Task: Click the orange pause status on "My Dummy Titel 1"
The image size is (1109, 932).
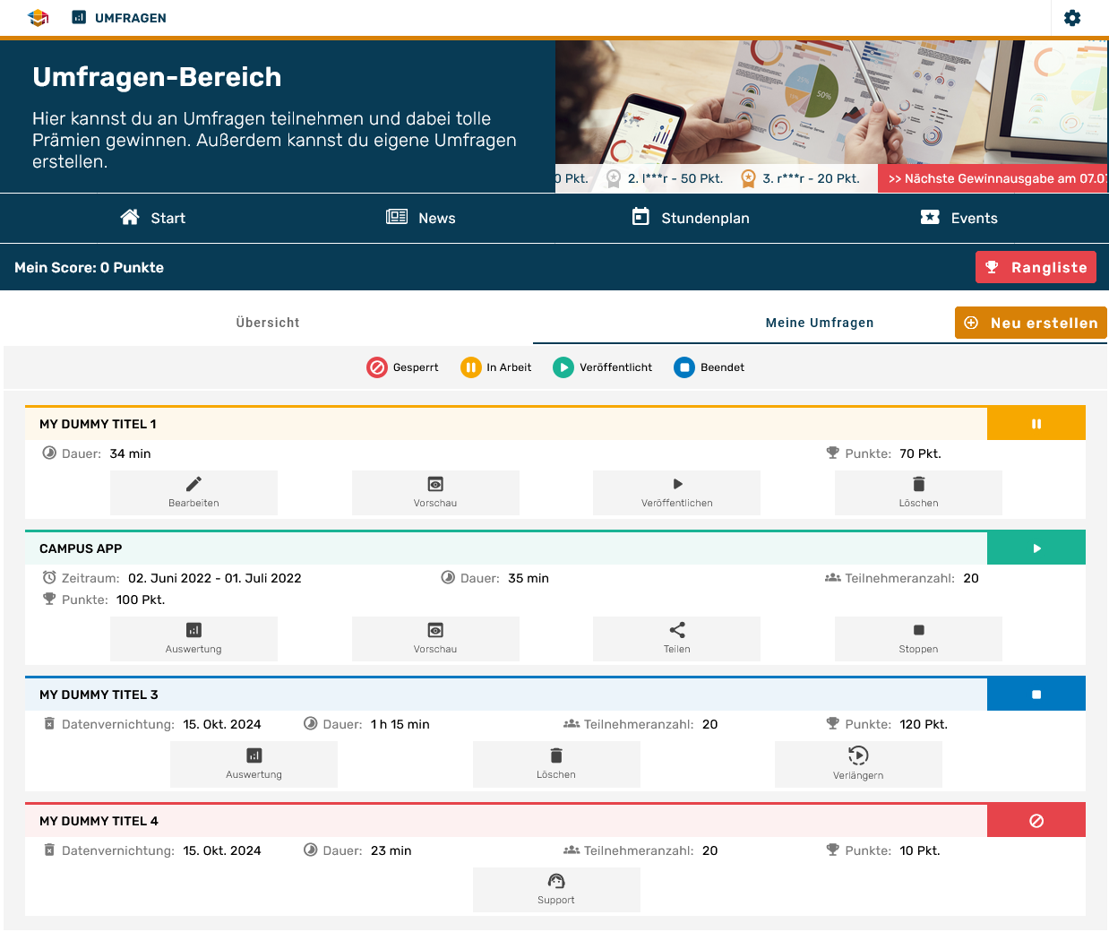Action: pyautogui.click(x=1036, y=422)
